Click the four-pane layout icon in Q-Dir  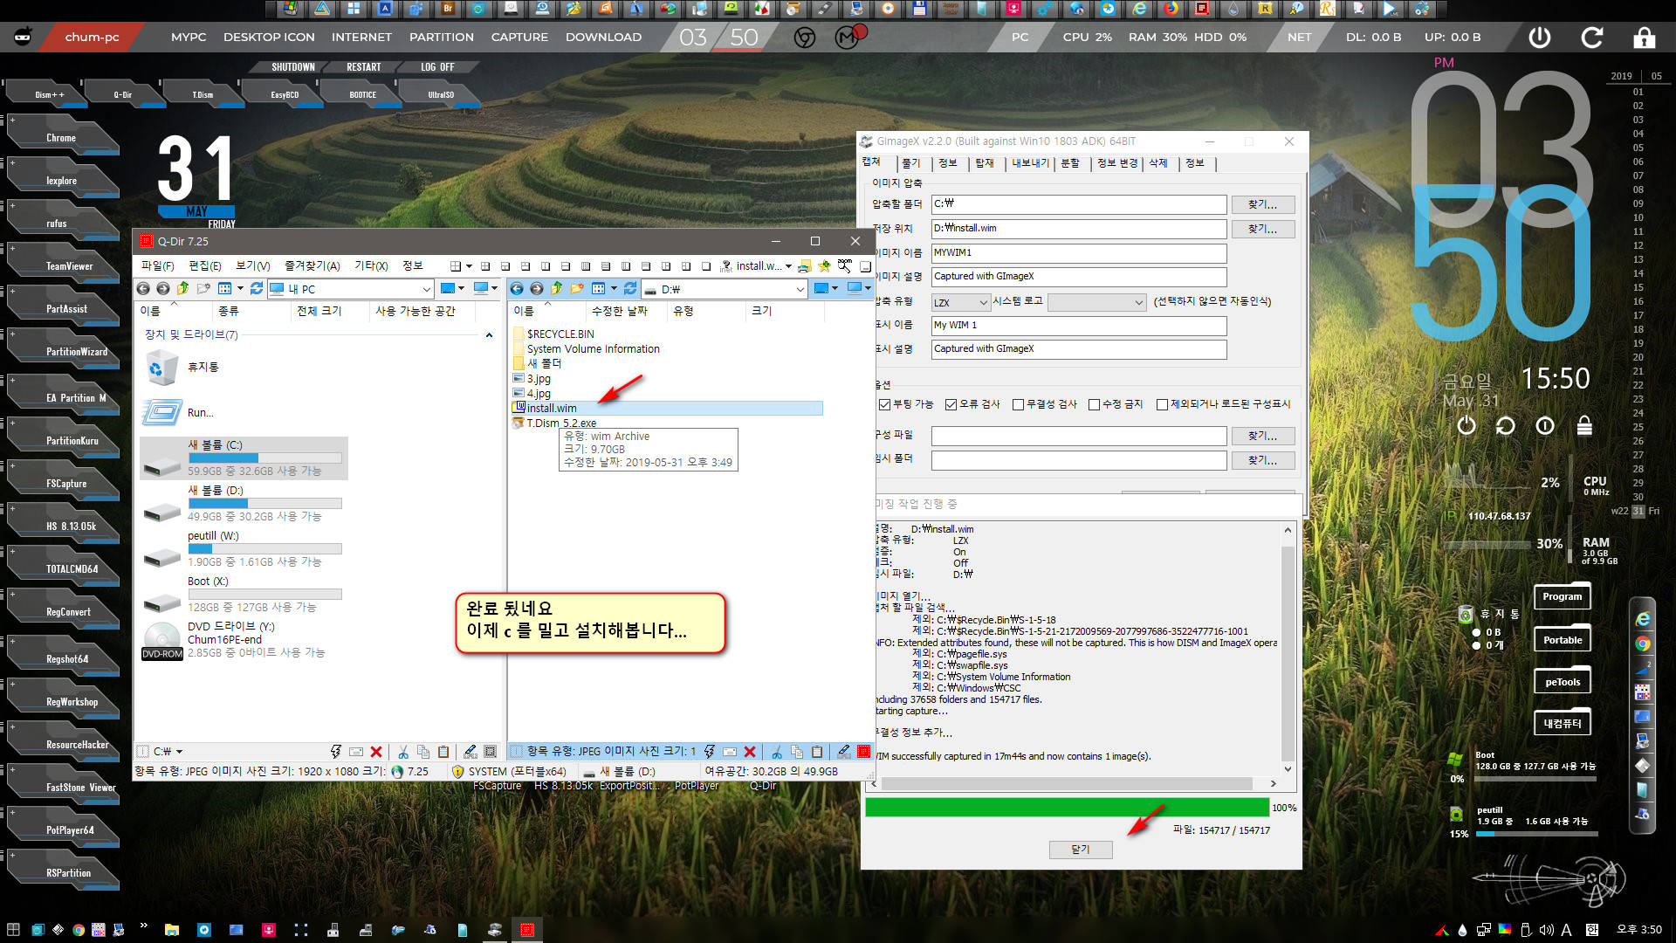tap(456, 265)
